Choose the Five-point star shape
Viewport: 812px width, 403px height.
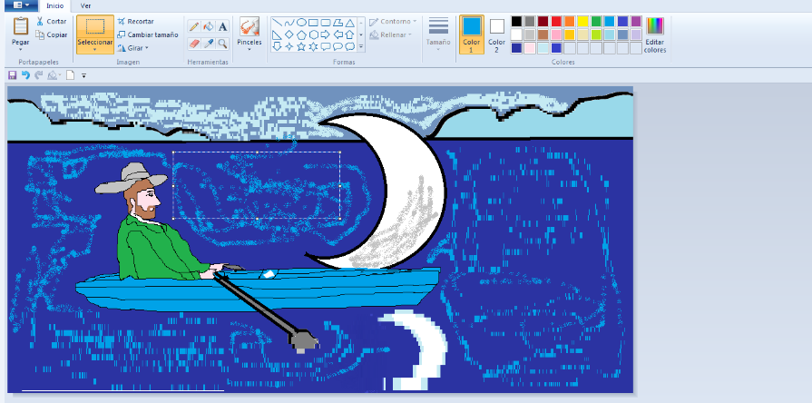click(x=301, y=46)
